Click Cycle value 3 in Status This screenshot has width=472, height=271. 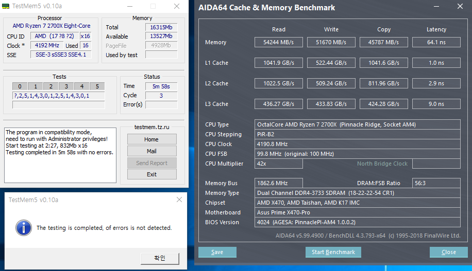pos(161,96)
